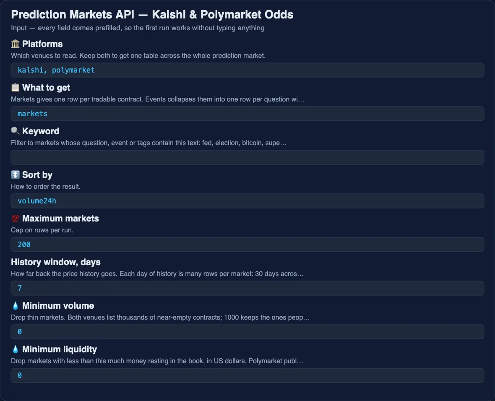Click the Sort by up-down arrows icon
Image resolution: width=495 pixels, height=401 pixels.
15,174
